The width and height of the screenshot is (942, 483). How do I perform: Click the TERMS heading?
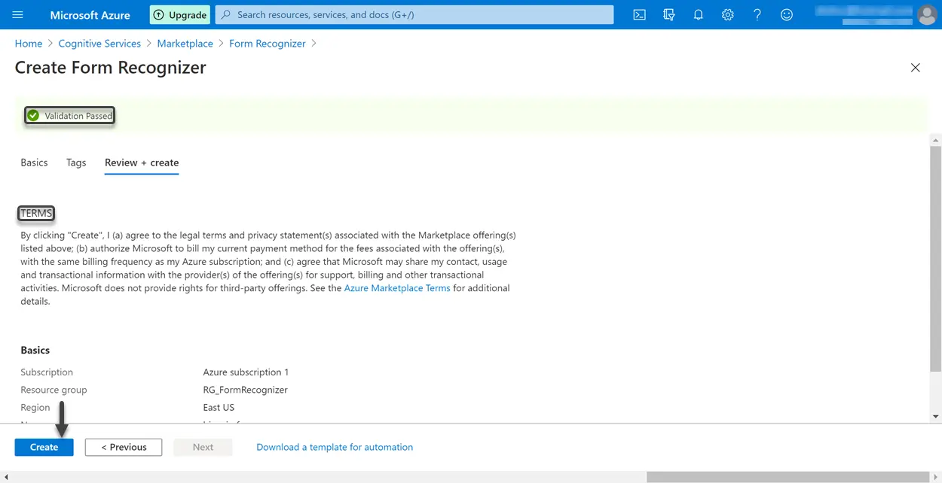pyautogui.click(x=36, y=214)
